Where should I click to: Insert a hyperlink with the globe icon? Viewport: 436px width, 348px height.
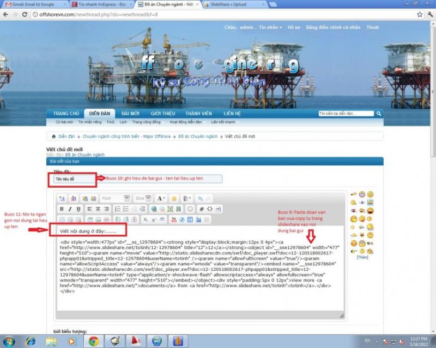(x=154, y=209)
